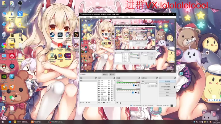Open the scene transition type dropdown
The height and width of the screenshot is (124, 221).
[x=149, y=81]
